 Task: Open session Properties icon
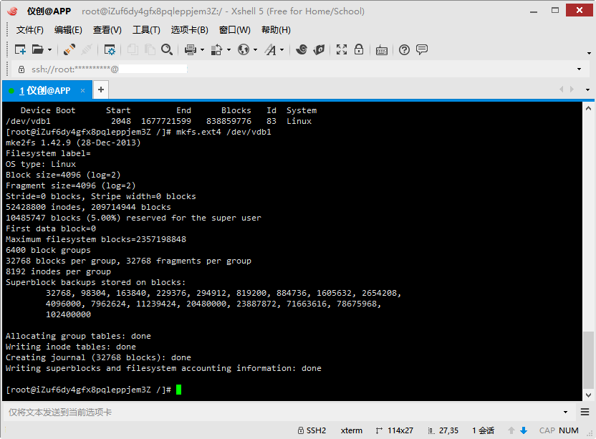click(x=110, y=49)
